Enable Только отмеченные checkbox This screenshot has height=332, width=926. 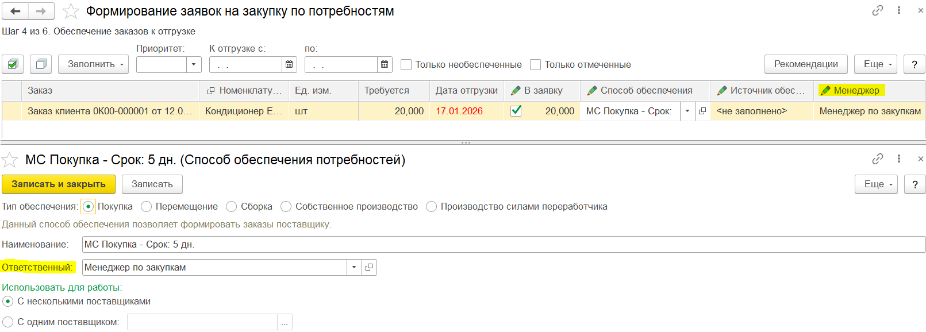tap(535, 64)
